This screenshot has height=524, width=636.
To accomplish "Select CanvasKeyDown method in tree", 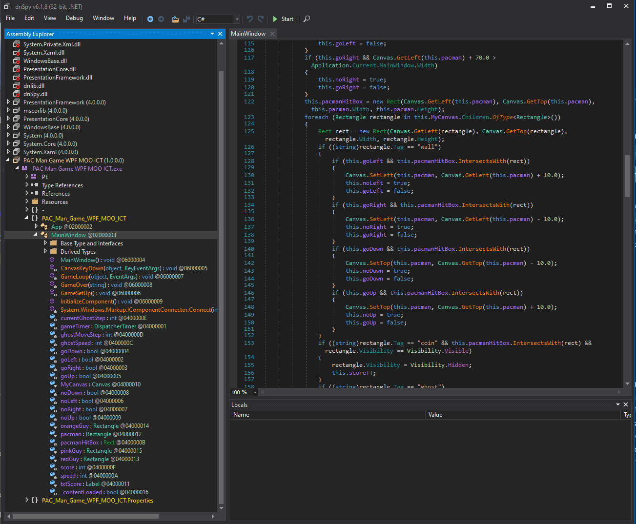I will point(134,268).
